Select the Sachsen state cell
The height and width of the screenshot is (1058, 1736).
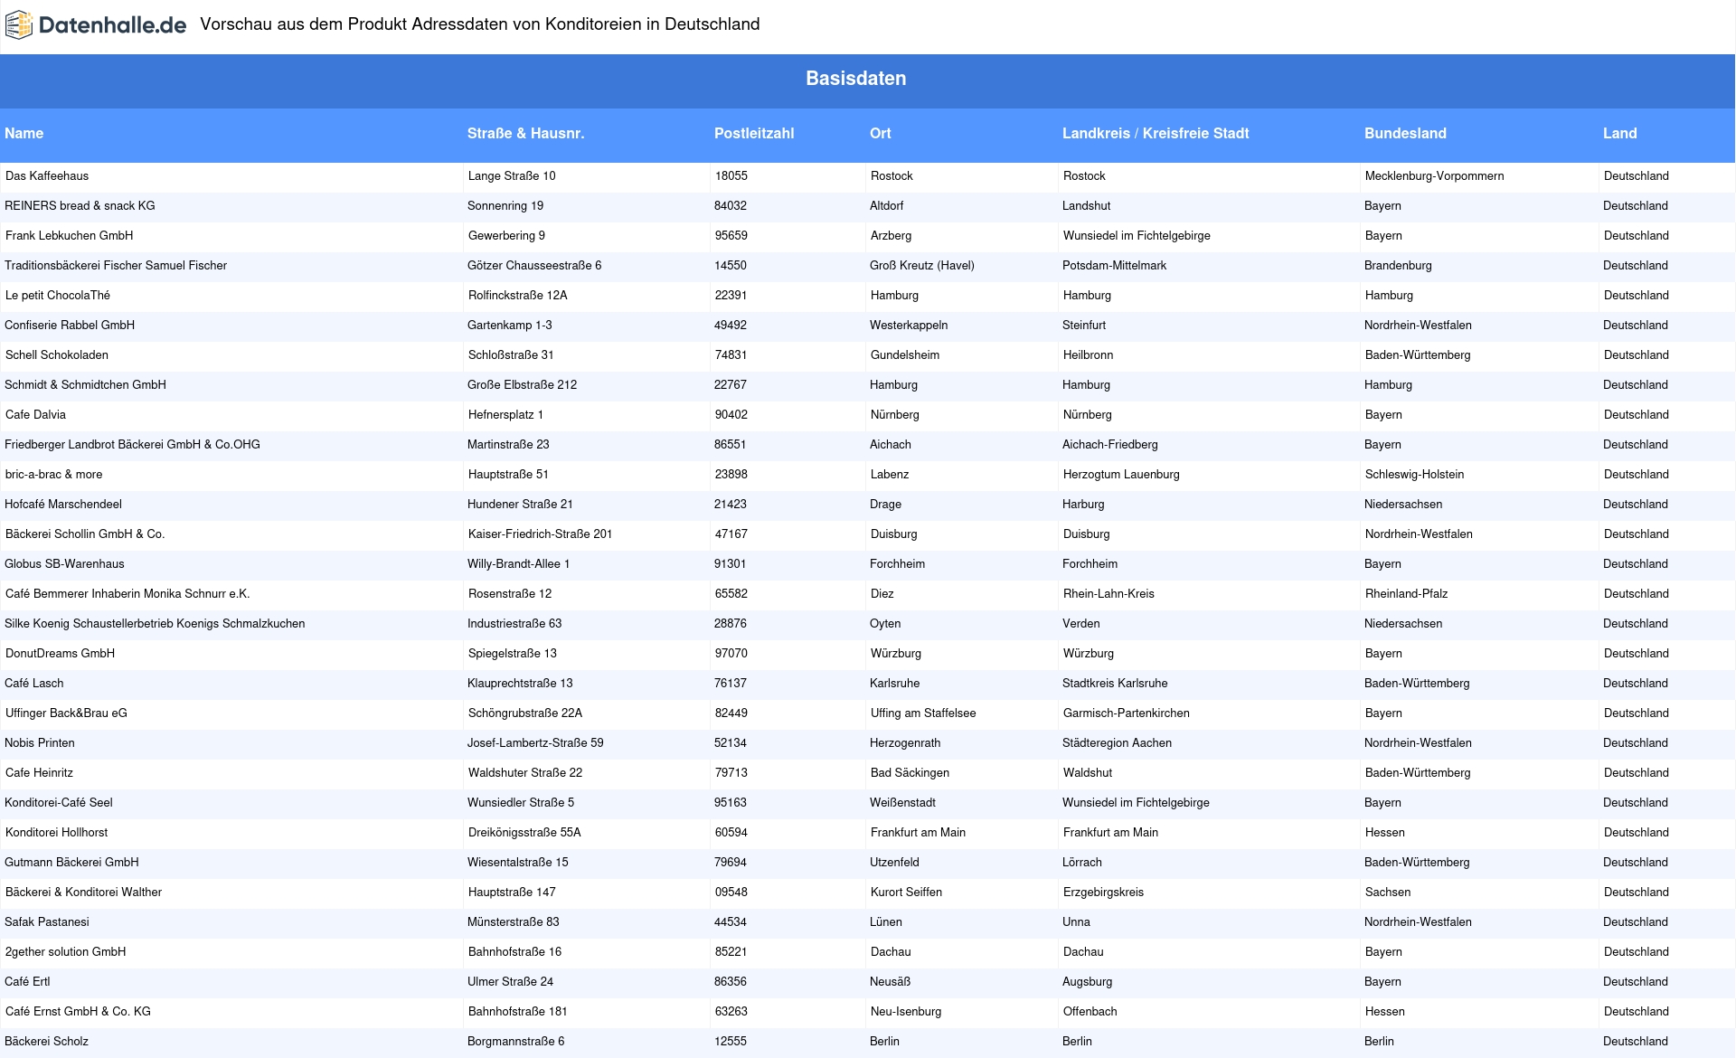coord(1388,893)
